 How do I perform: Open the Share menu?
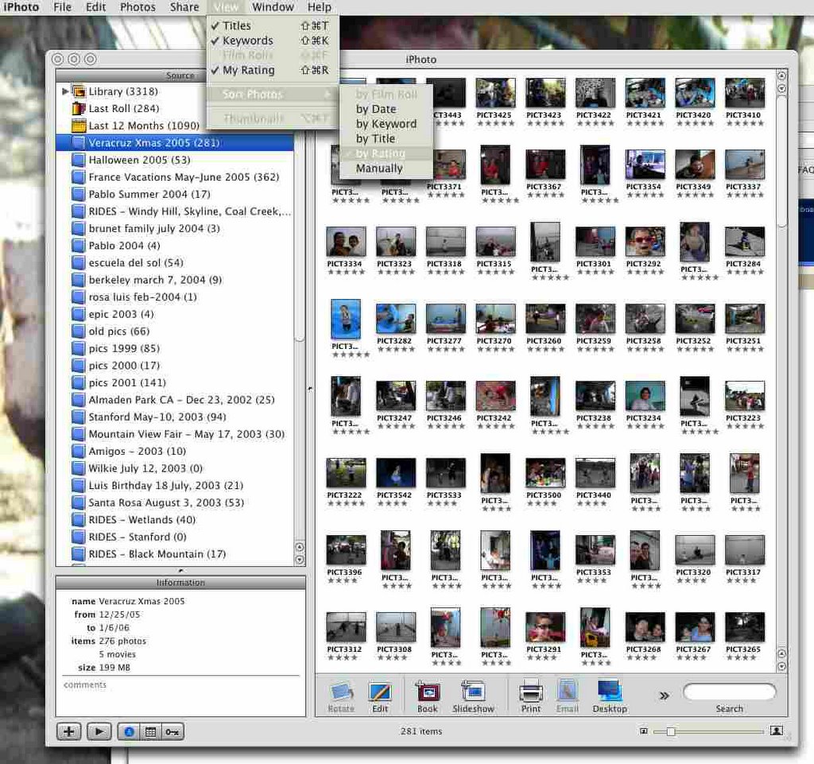(184, 7)
